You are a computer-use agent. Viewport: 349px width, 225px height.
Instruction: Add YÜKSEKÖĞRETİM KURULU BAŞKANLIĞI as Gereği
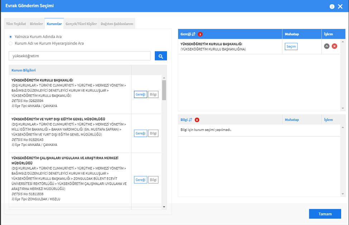(140, 94)
